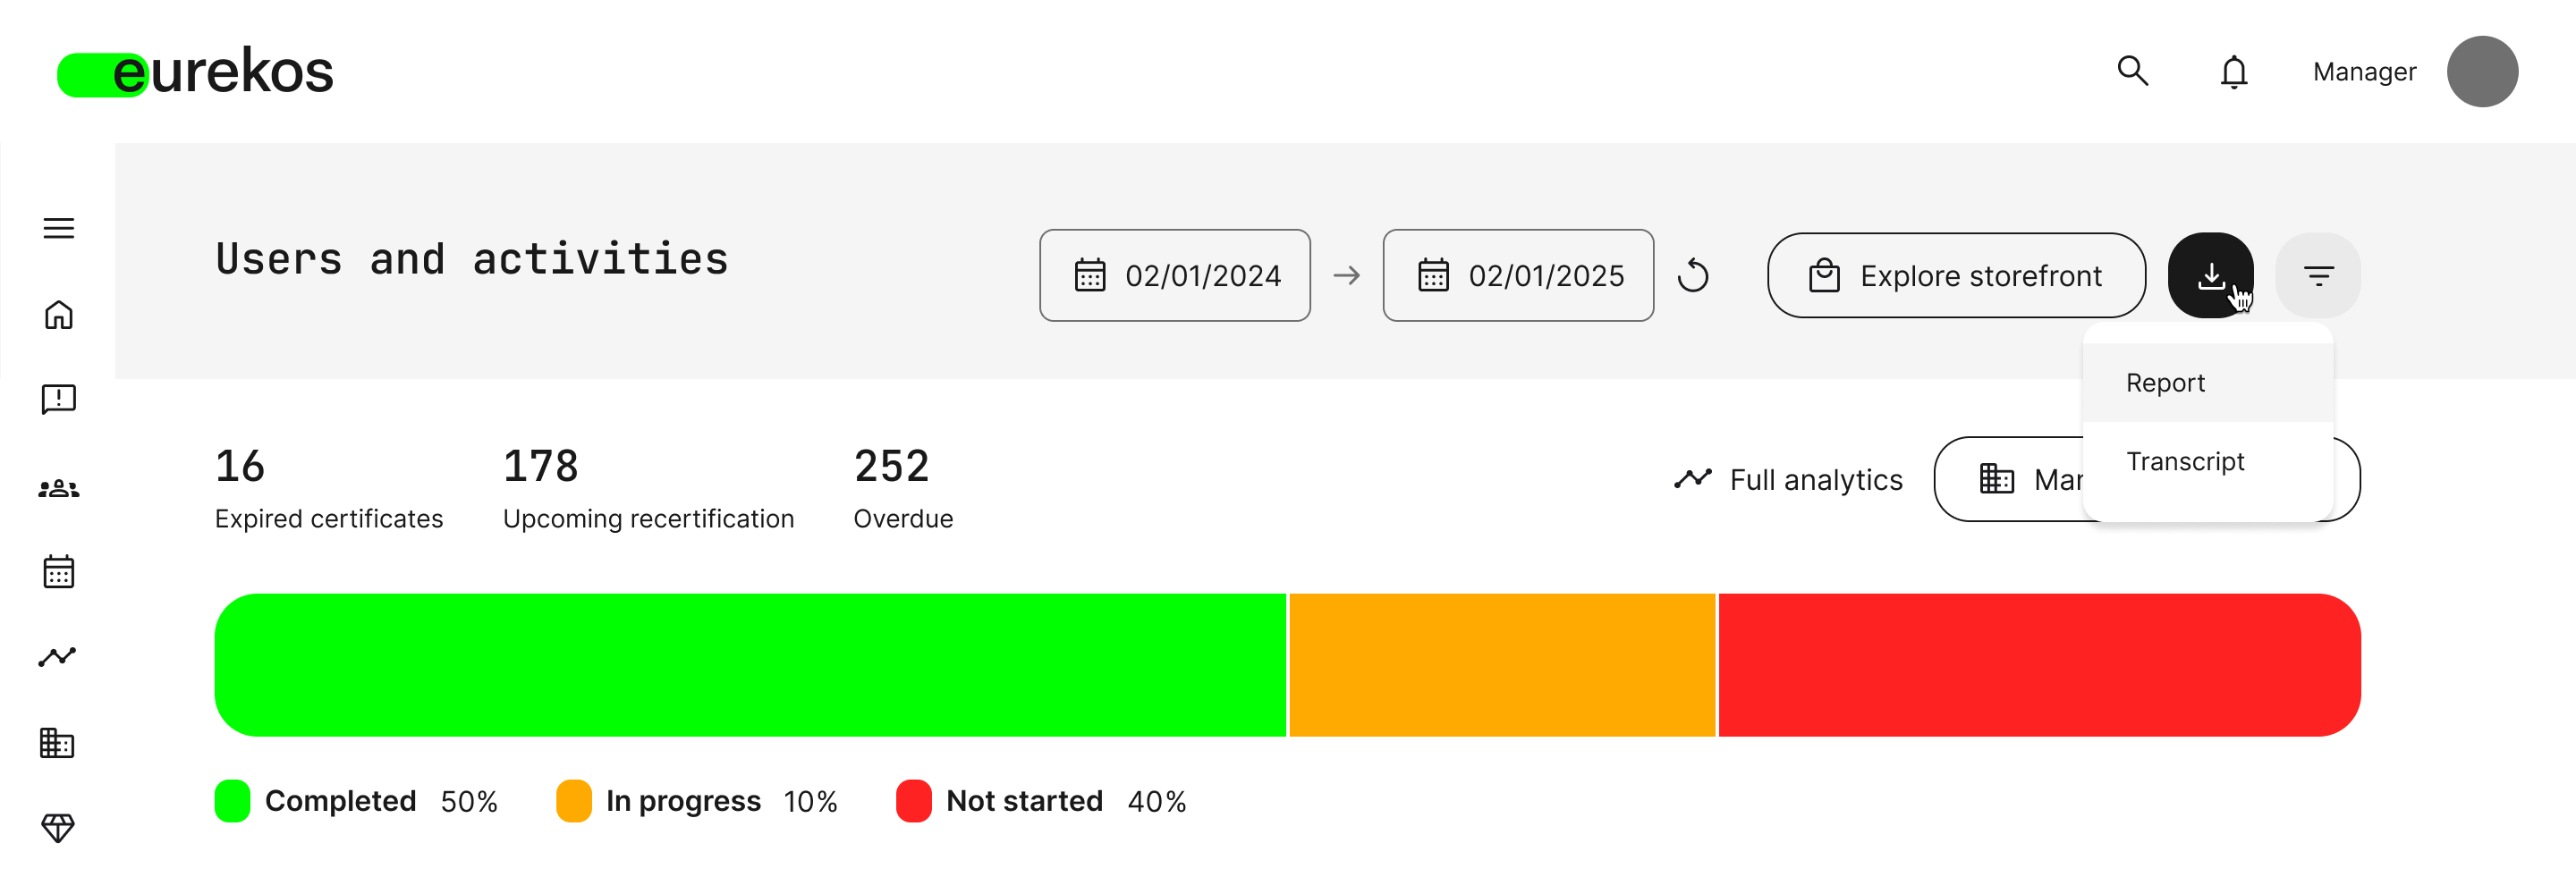The height and width of the screenshot is (877, 2576).
Task: Open the users group sidebar icon
Action: click(x=59, y=488)
